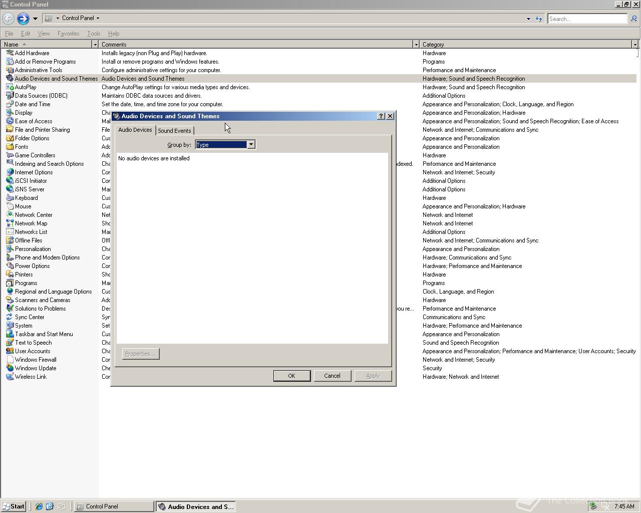
Task: Select the Date and Time icon
Action: tap(10, 104)
